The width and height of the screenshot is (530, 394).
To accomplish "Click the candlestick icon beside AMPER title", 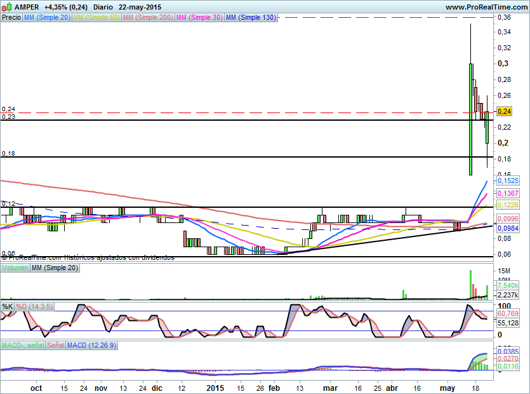I will [x=7, y=7].
